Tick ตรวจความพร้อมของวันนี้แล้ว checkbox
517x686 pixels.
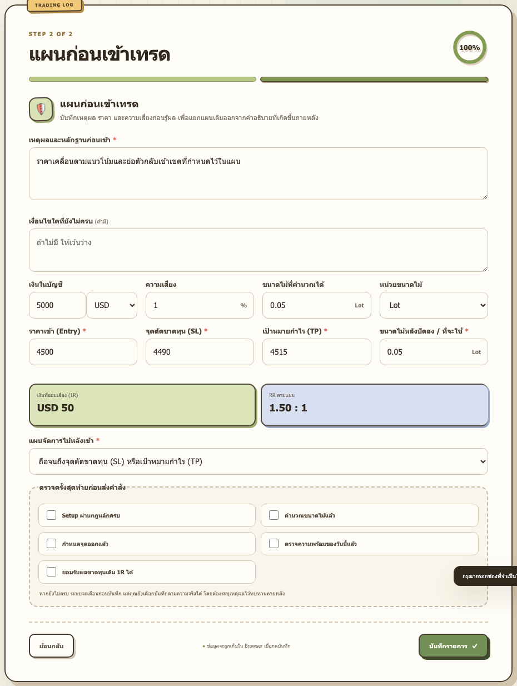(x=274, y=543)
